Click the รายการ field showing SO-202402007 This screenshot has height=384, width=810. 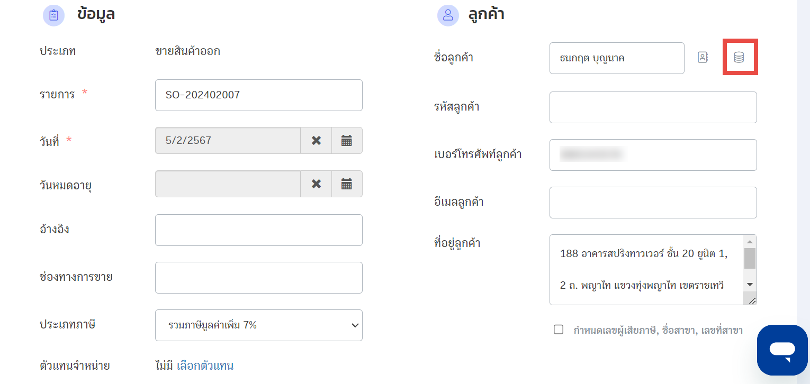click(259, 95)
